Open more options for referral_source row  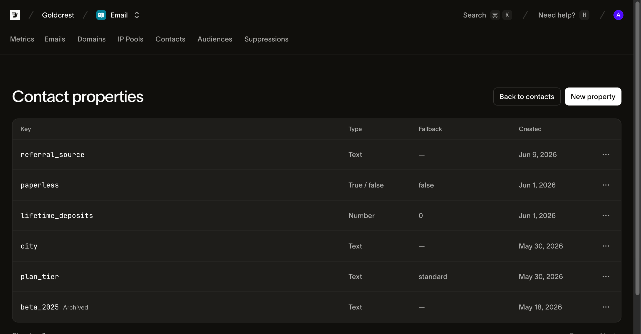(606, 154)
